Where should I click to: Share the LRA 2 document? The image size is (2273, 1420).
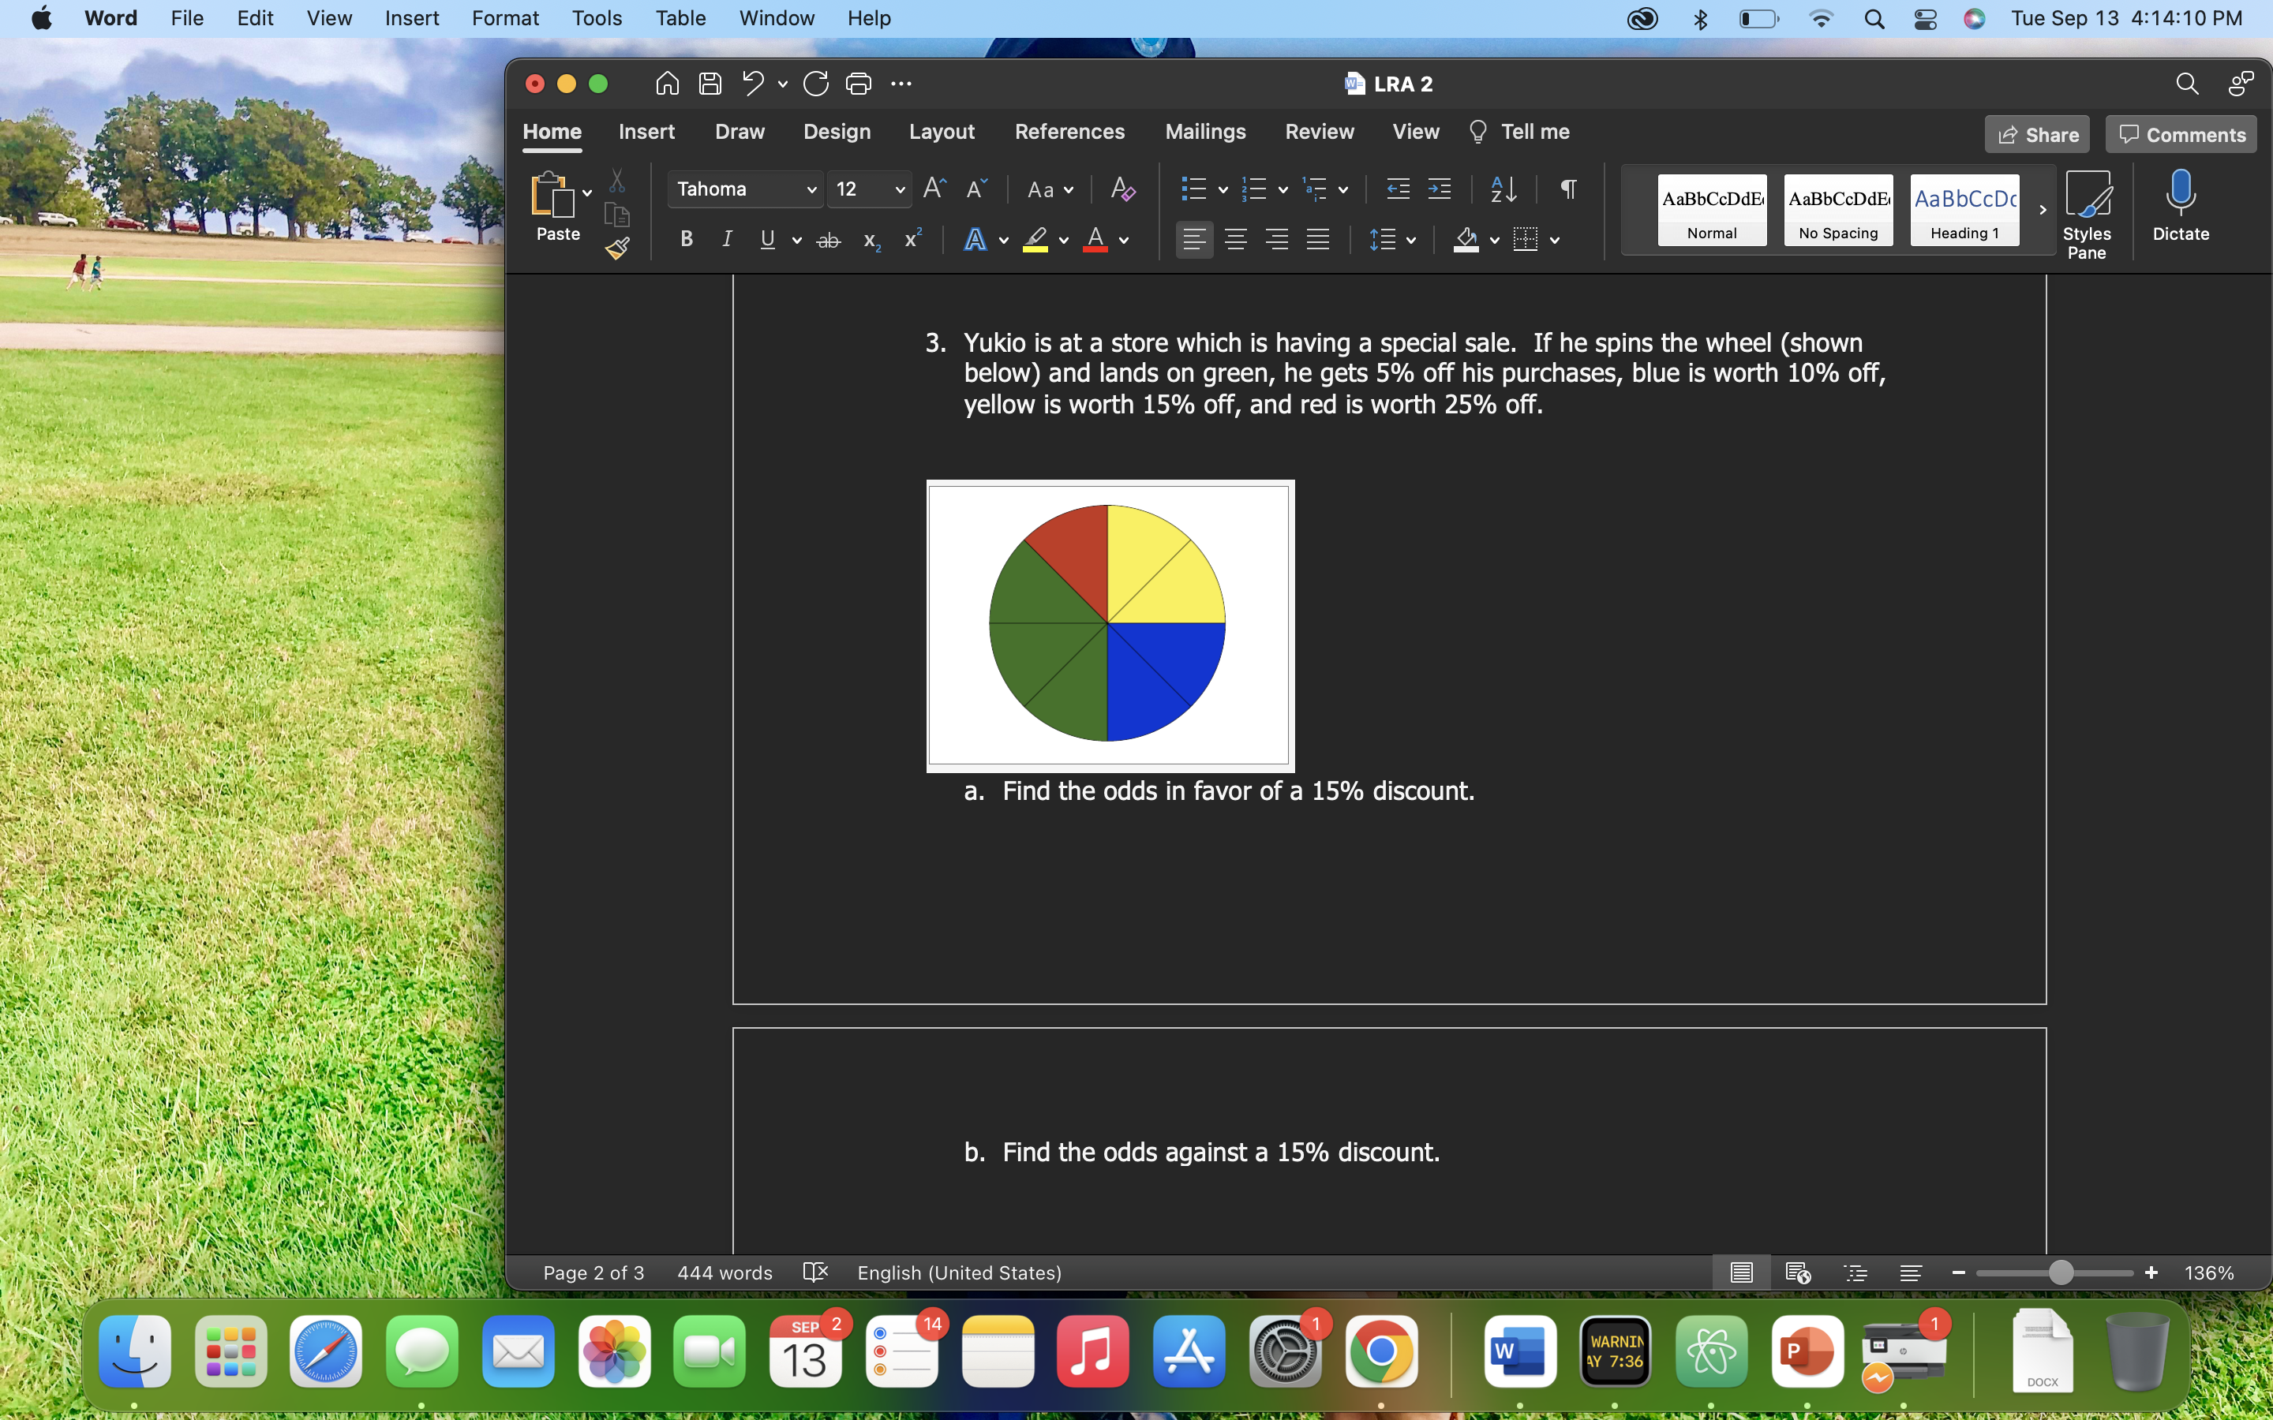[x=2036, y=133]
